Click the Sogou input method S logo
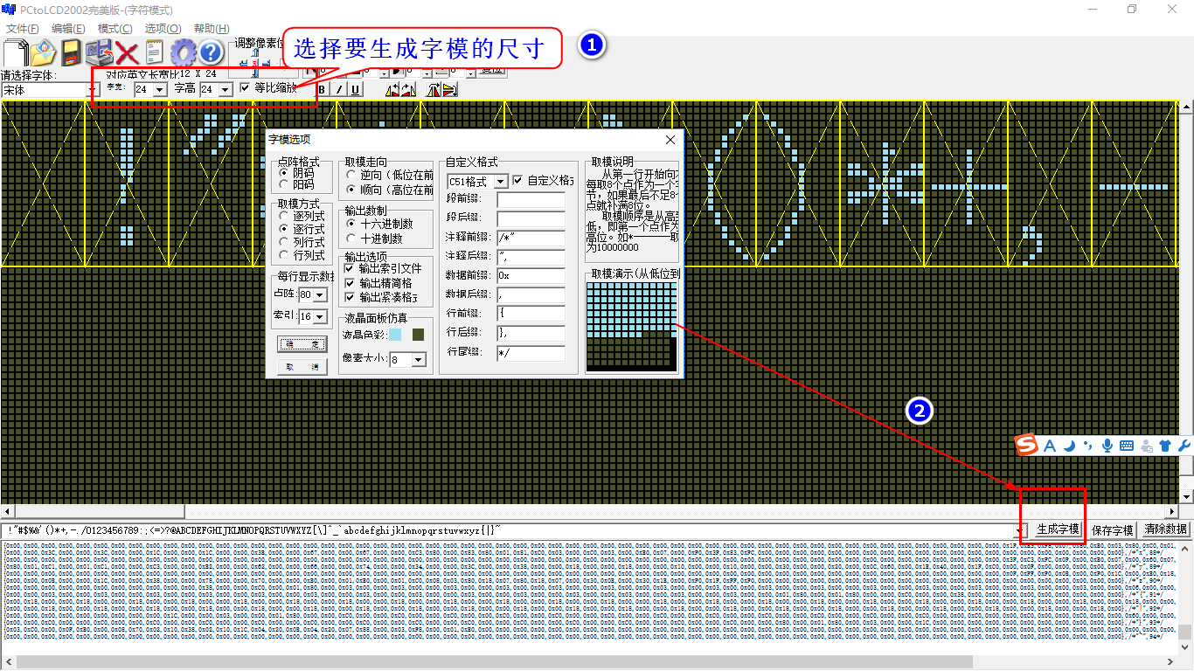This screenshot has height=671, width=1194. [1027, 446]
